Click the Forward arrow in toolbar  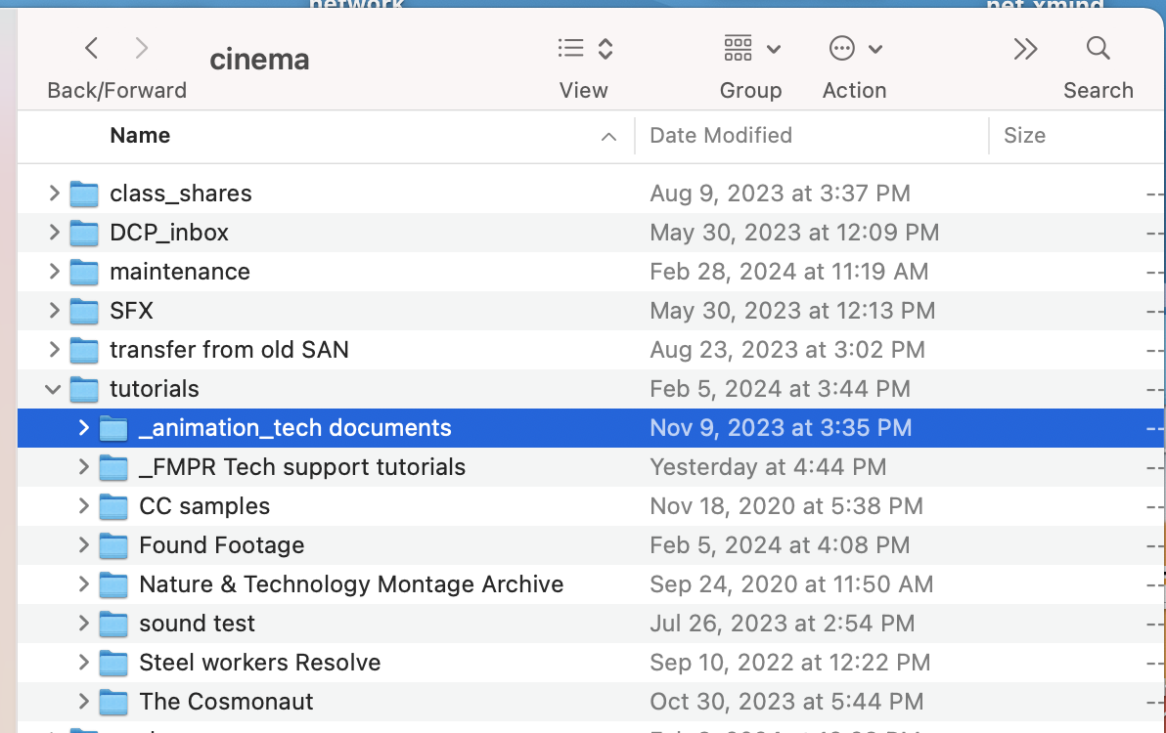(x=142, y=48)
